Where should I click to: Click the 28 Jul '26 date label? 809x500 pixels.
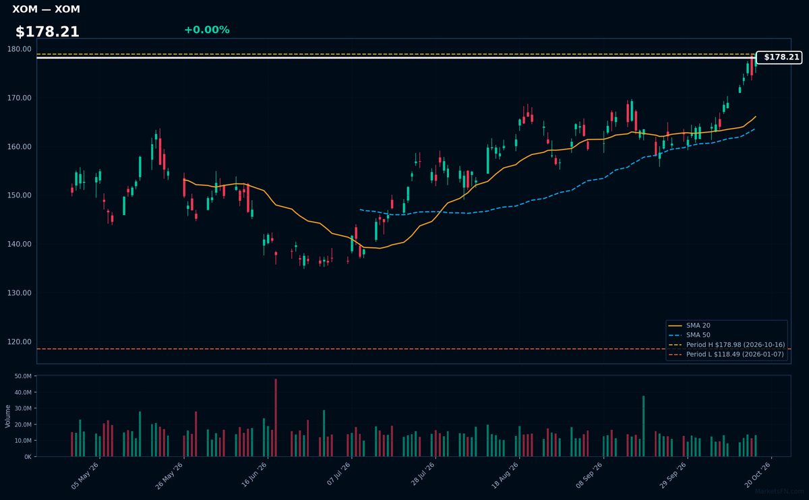pyautogui.click(x=421, y=476)
